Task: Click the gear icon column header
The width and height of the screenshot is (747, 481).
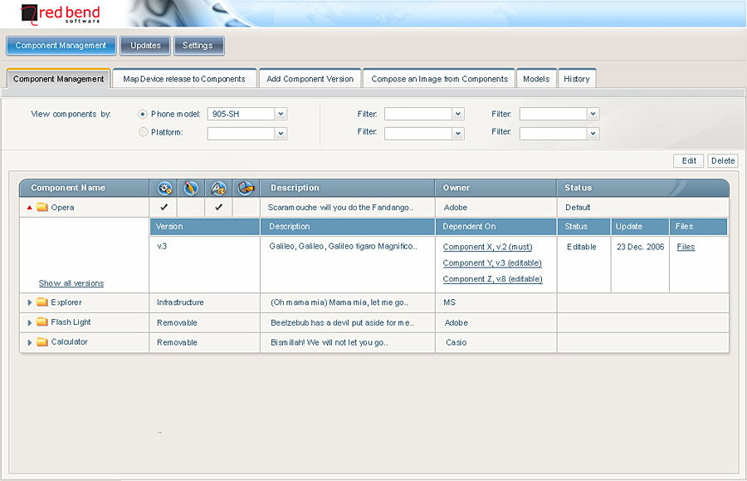Action: (x=164, y=188)
